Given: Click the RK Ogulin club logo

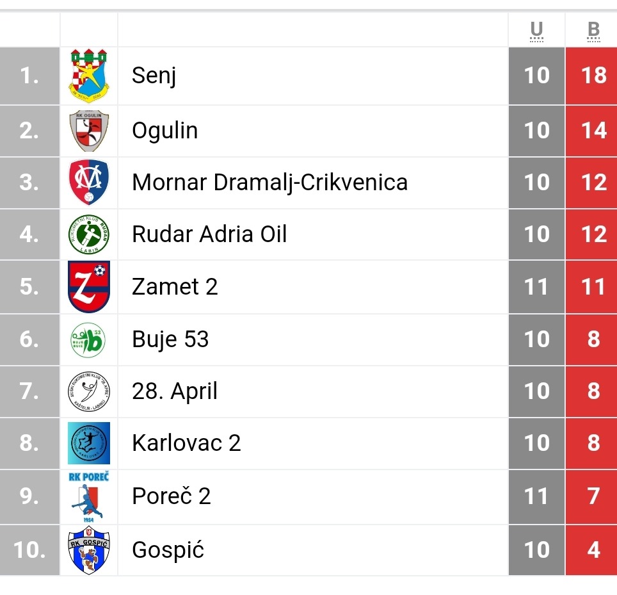Looking at the screenshot, I should [x=89, y=131].
